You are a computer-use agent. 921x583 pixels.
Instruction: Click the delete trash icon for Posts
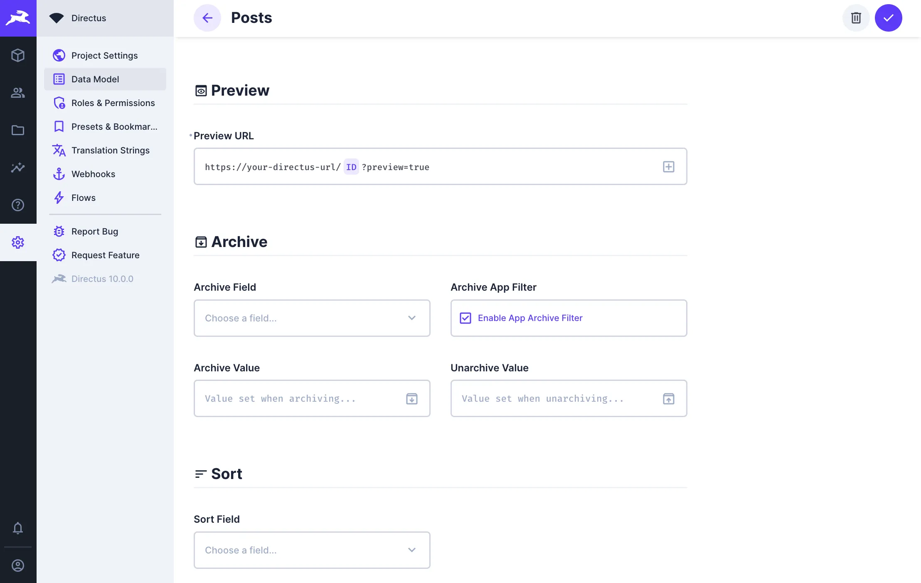(856, 18)
